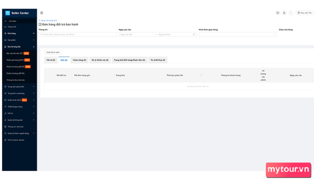Click the Xuất danh sách button
The height and width of the screenshot is (181, 314).
(53, 52)
